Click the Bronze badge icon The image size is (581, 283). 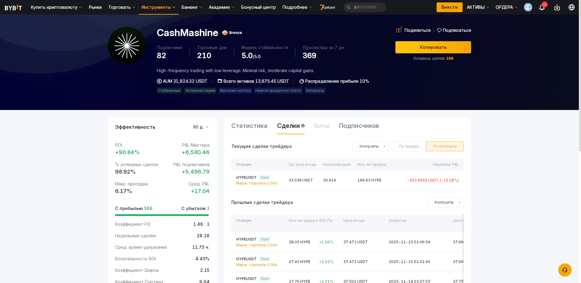pyautogui.click(x=225, y=32)
